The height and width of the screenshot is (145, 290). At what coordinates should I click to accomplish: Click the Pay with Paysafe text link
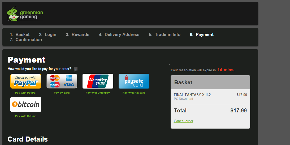(134, 93)
